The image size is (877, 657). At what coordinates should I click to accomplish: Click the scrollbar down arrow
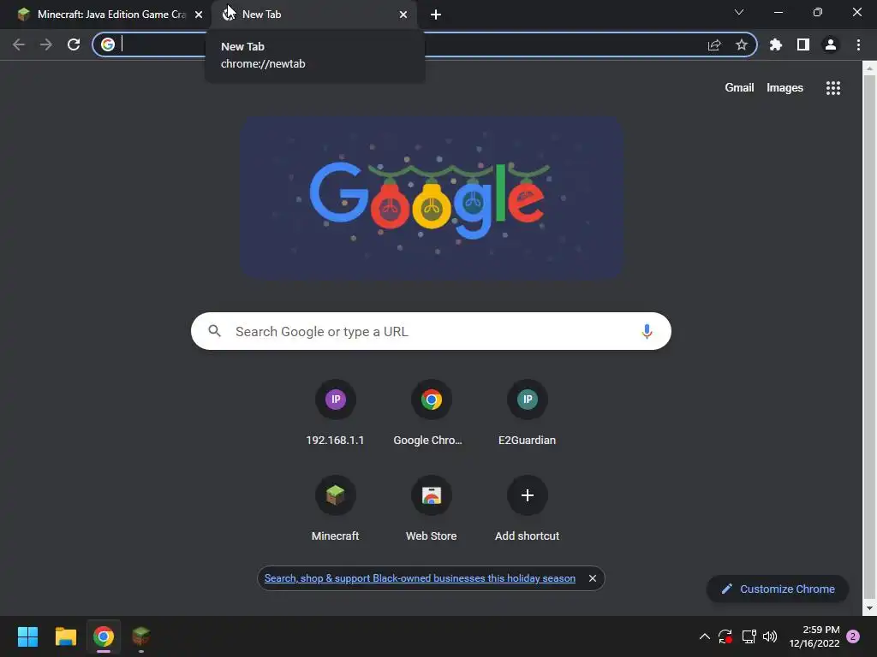(x=869, y=608)
